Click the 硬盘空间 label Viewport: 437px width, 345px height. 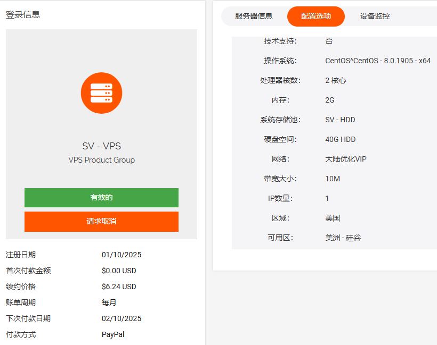point(280,140)
